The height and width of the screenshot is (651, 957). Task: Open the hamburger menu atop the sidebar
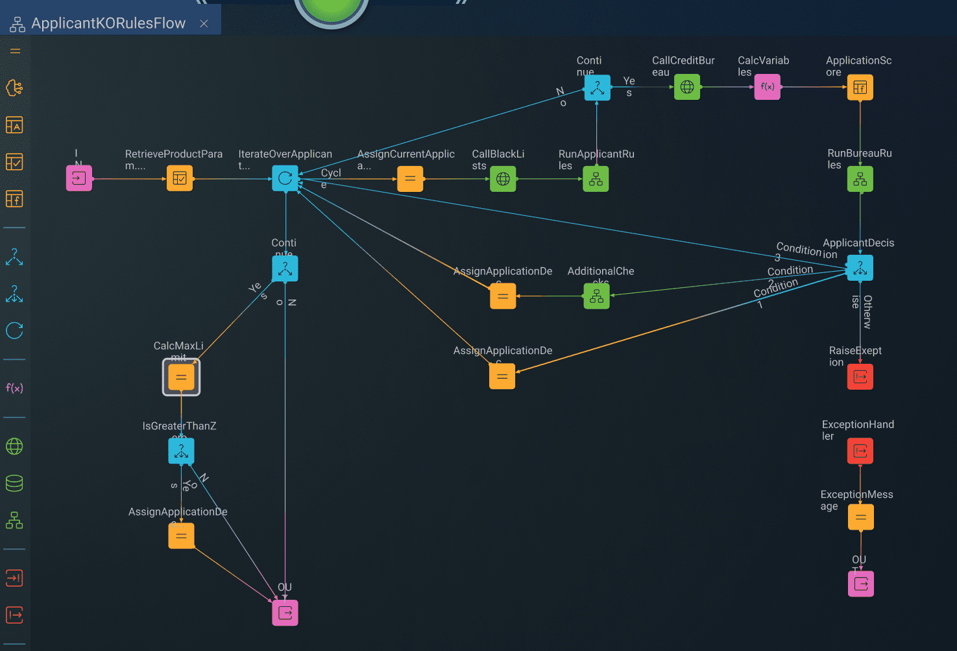coord(14,51)
